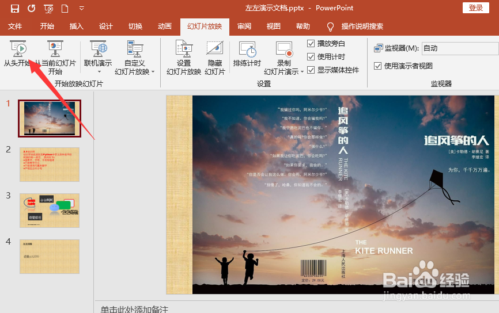Click the 操作说明搜索 search field
Viewport: 499px width, 313px height.
point(362,26)
